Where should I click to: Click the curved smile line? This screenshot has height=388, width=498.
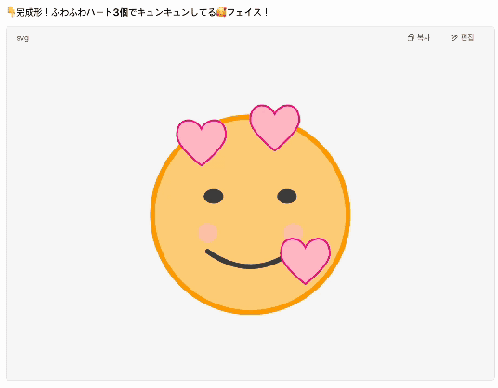click(x=244, y=260)
